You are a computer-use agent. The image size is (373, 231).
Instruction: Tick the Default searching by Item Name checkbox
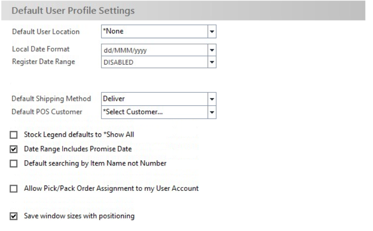pos(13,164)
